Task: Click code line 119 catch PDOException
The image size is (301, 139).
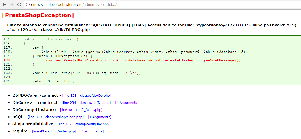Action: tap(62, 56)
